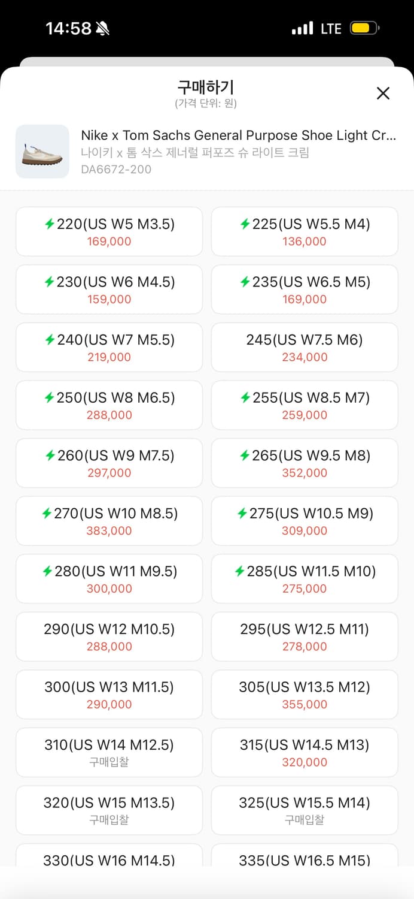414x899 pixels.
Task: Tap the green lightning icon next to 220
Action: tap(50, 224)
